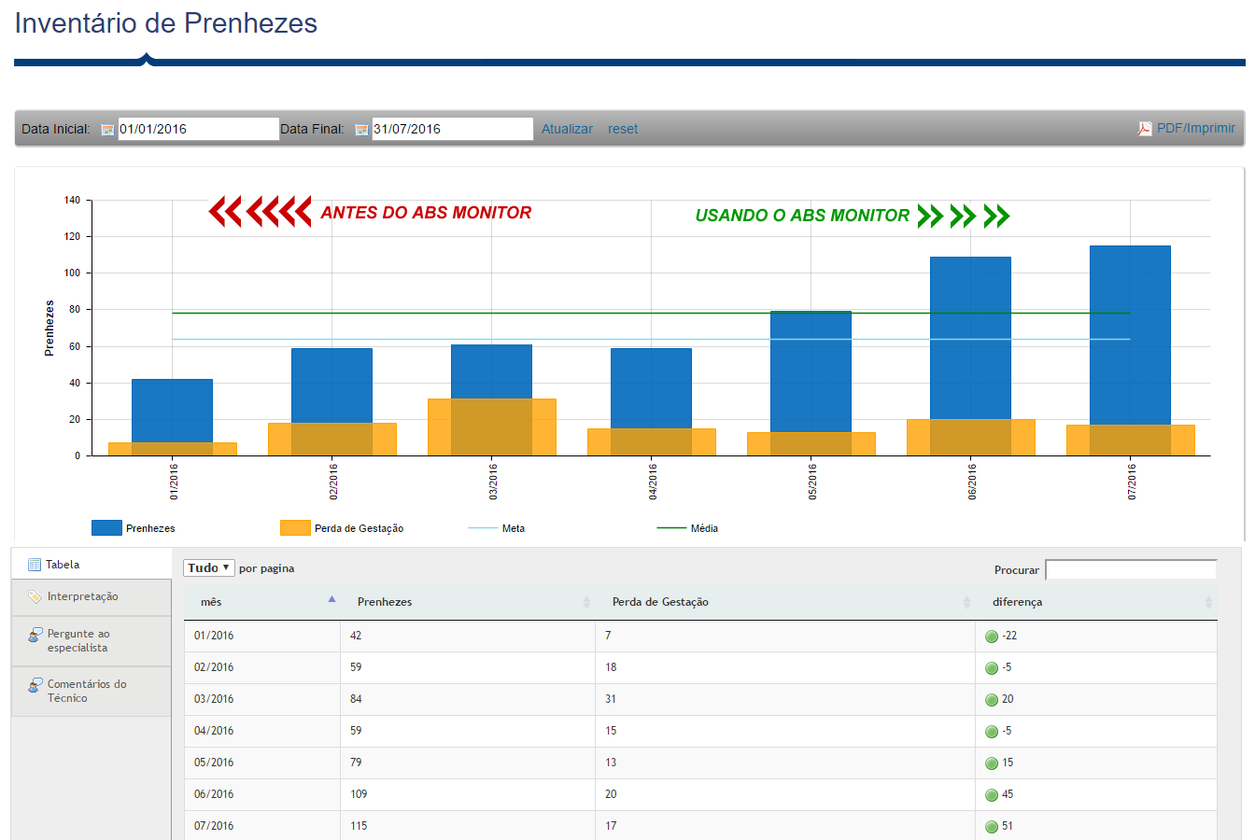
Task: Click the green status dot for 01/2016
Action: (992, 637)
